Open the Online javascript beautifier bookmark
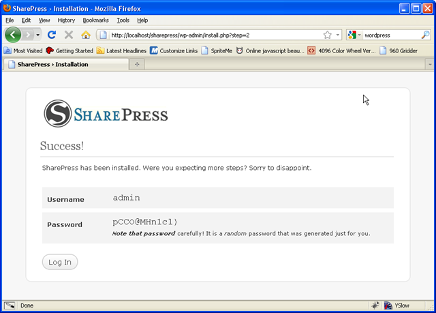Viewport: 436px width, 313px height. pyautogui.click(x=270, y=50)
